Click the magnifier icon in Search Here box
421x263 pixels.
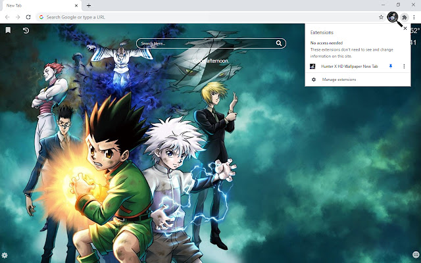point(279,43)
